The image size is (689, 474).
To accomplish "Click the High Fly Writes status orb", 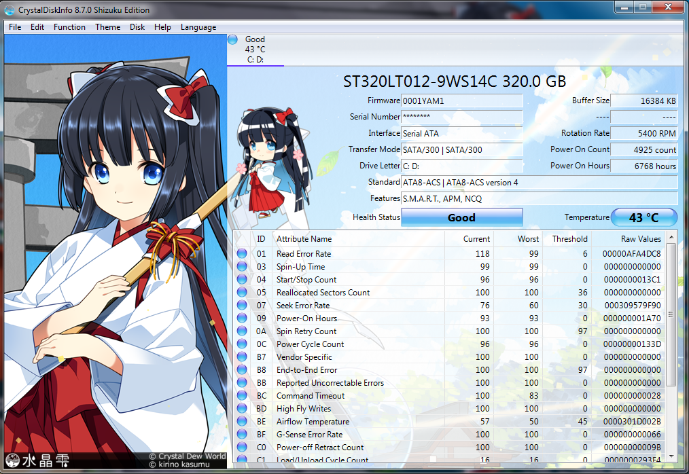I will tap(242, 408).
